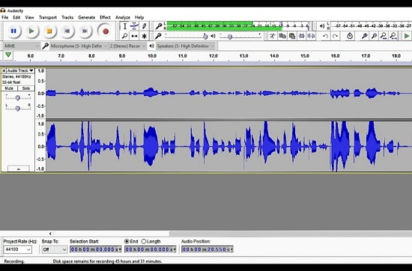This screenshot has width=412, height=271.
Task: Open the Help menu
Action: (x=139, y=17)
